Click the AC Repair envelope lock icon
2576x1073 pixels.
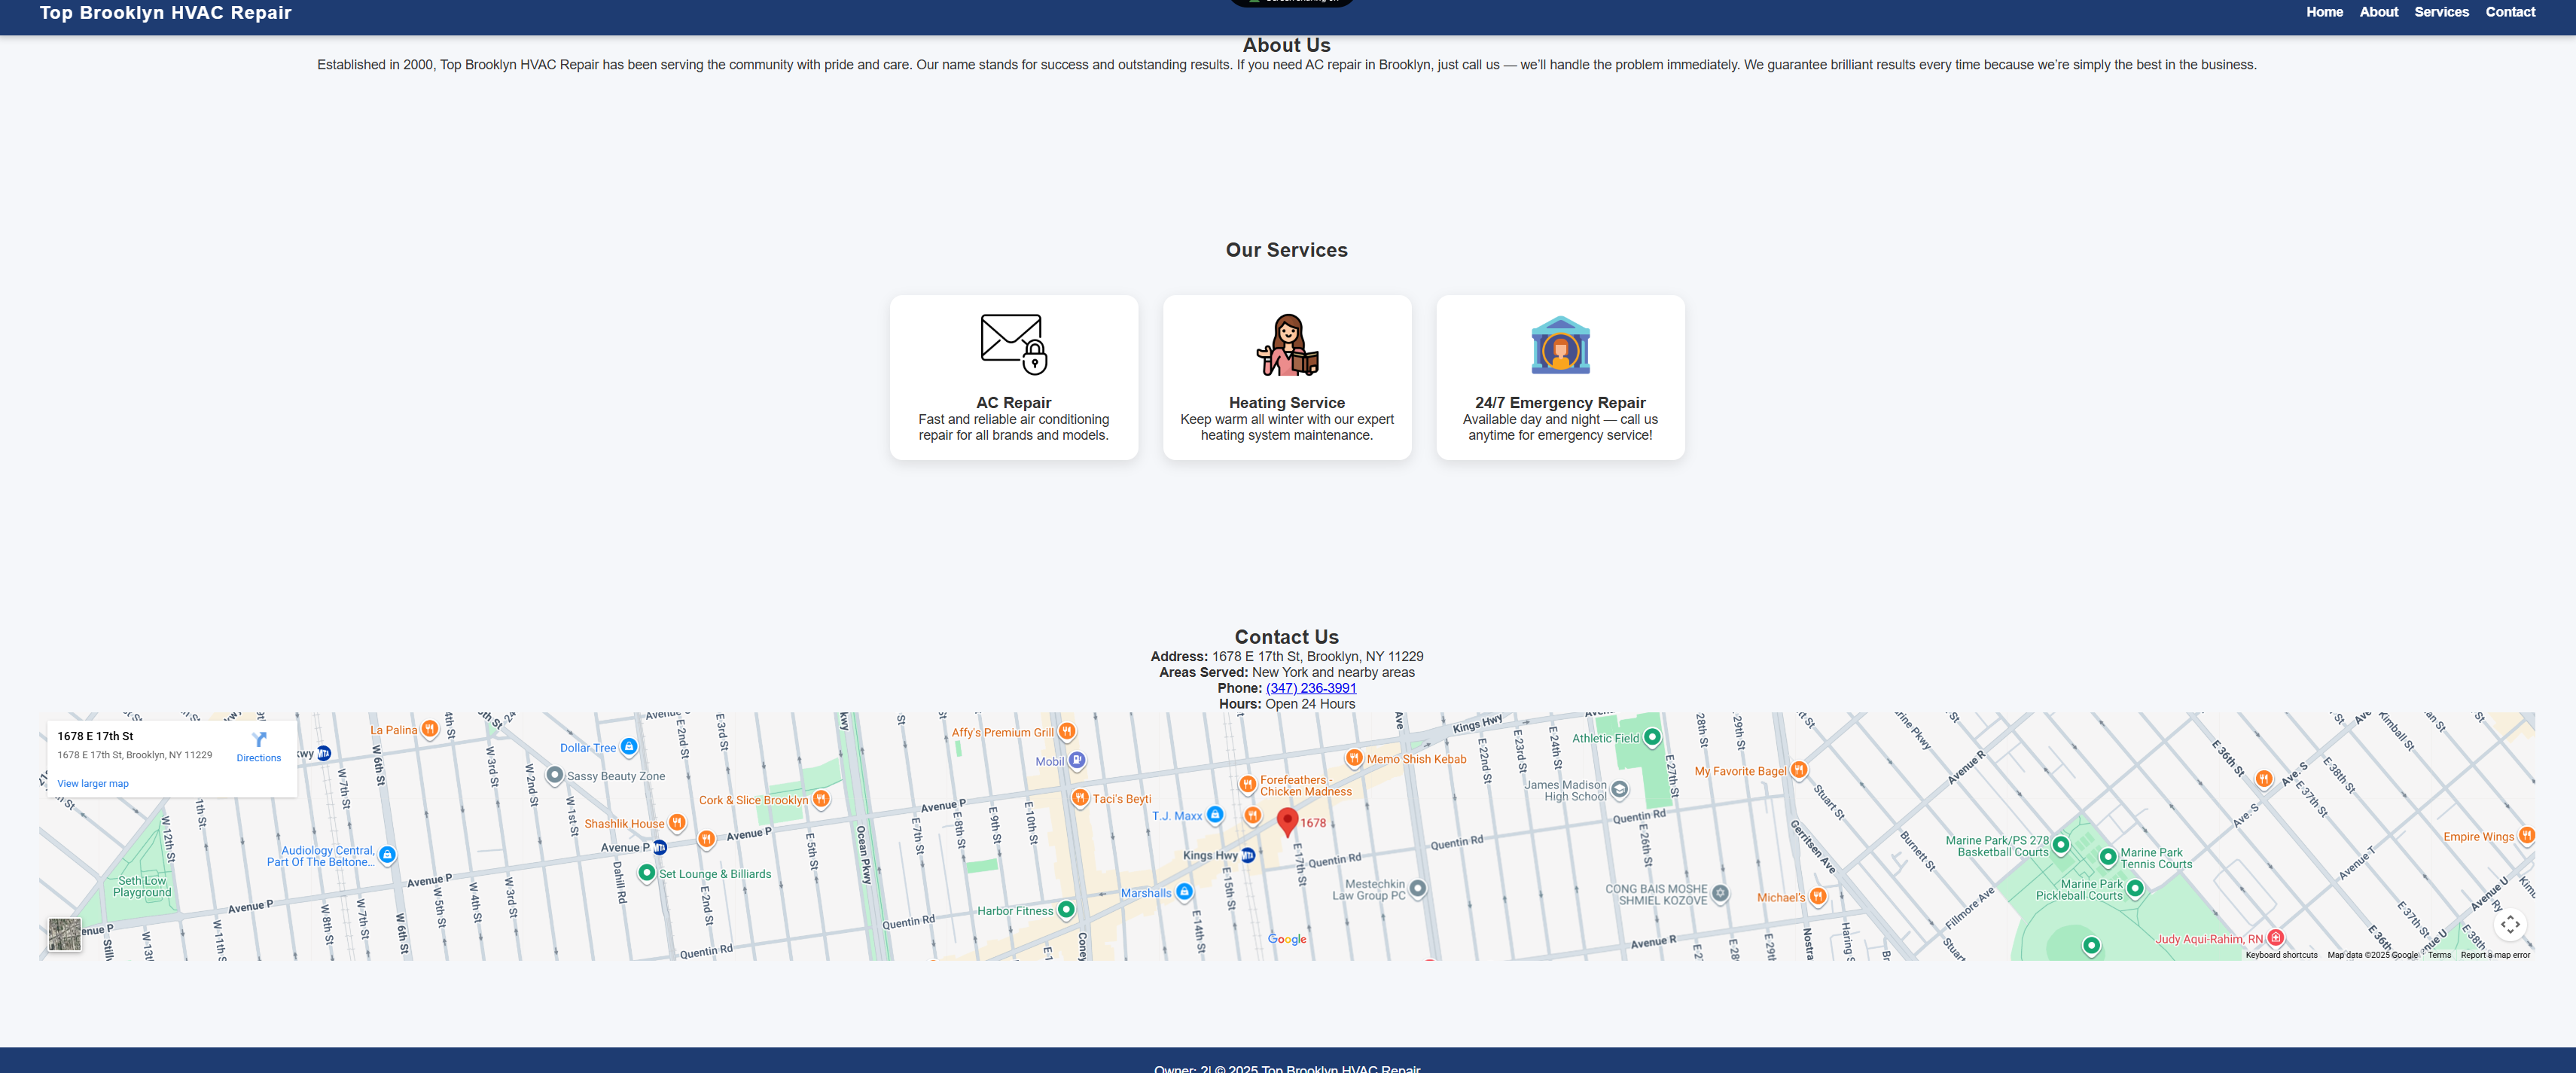point(1013,344)
